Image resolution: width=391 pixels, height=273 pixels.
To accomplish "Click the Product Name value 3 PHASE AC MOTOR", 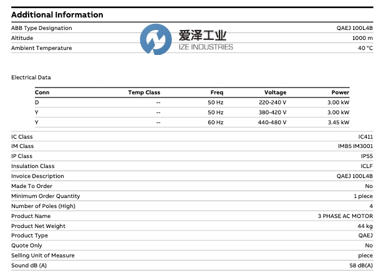I will [345, 216].
